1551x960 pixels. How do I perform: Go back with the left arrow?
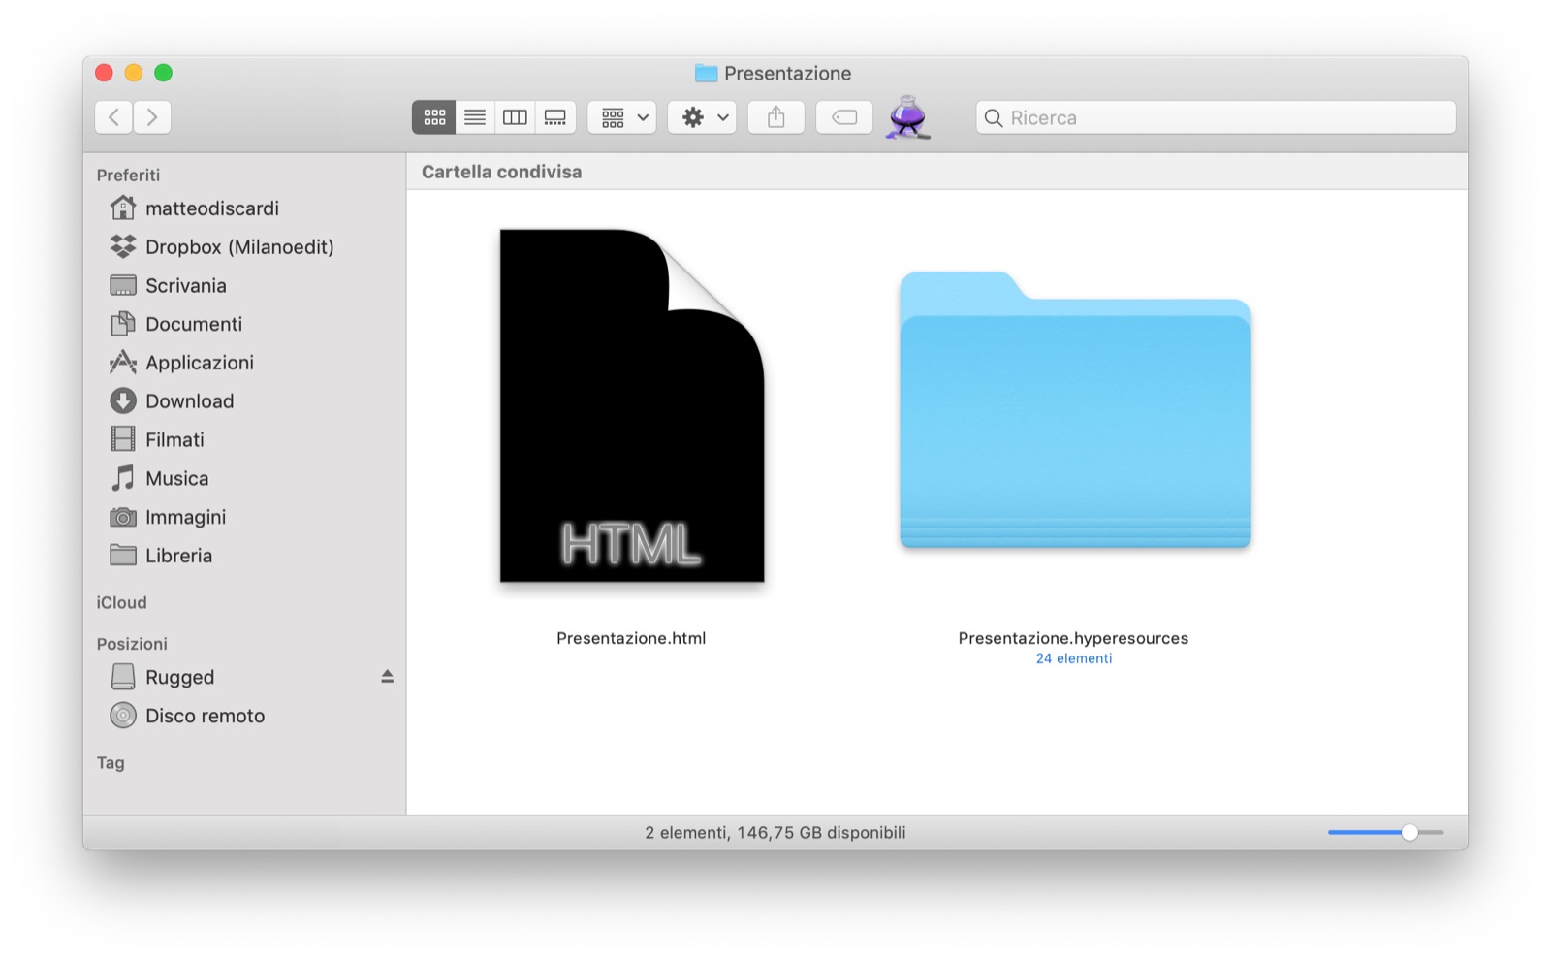click(x=114, y=117)
